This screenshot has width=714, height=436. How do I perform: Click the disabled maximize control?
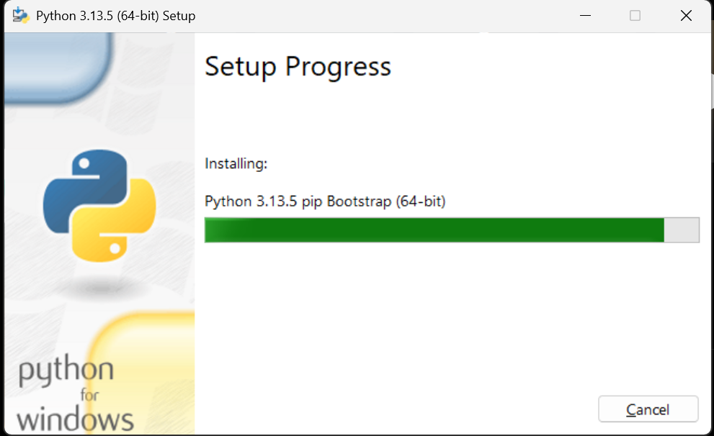635,15
